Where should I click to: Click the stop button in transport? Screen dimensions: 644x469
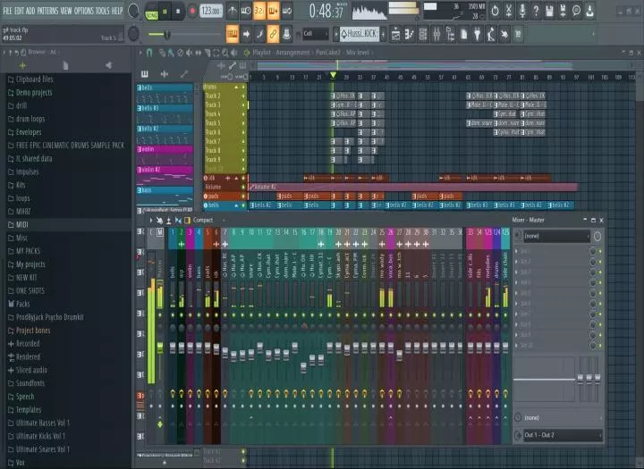[178, 12]
